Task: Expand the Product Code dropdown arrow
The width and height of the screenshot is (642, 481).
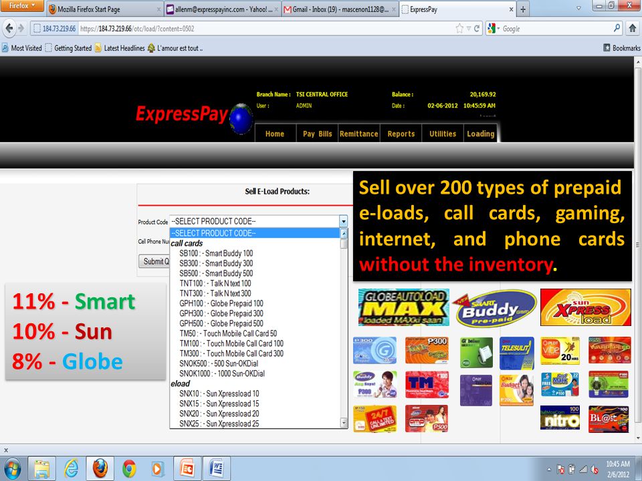Action: pyautogui.click(x=343, y=221)
